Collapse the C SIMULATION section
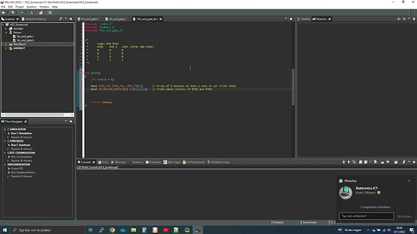This screenshot has width=417, height=234. tap(5, 129)
